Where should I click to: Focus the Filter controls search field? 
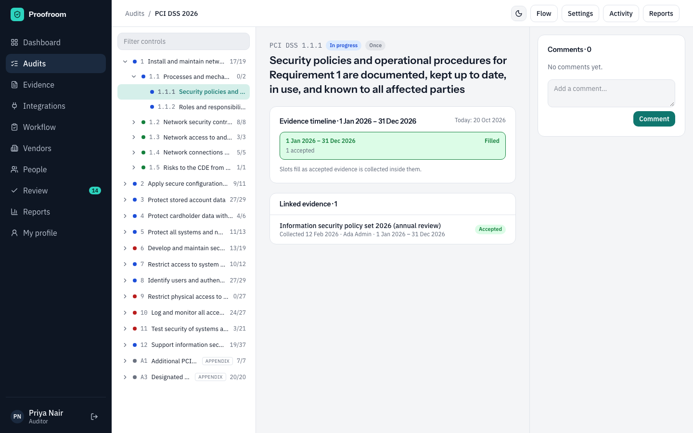pyautogui.click(x=183, y=41)
